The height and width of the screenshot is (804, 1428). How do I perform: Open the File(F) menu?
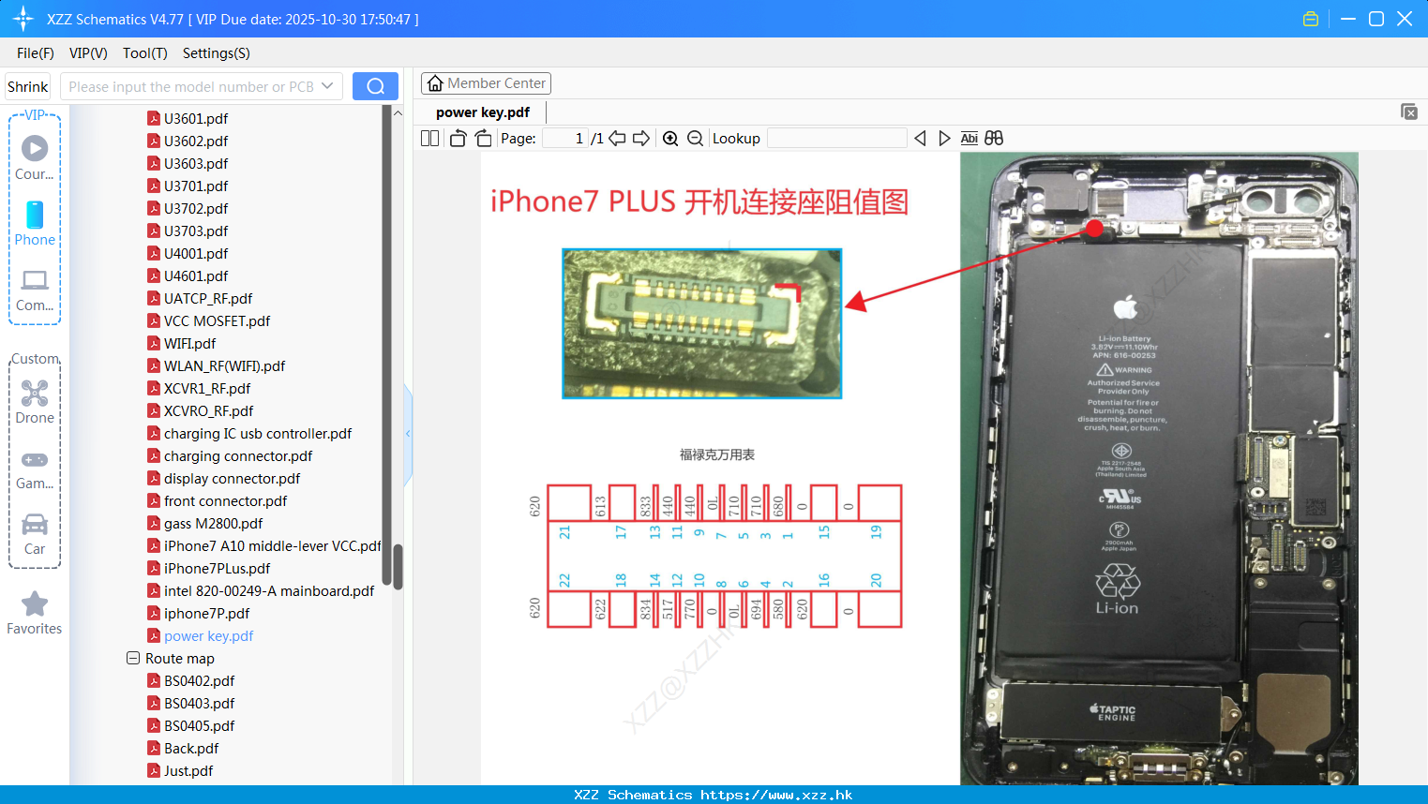pos(36,53)
